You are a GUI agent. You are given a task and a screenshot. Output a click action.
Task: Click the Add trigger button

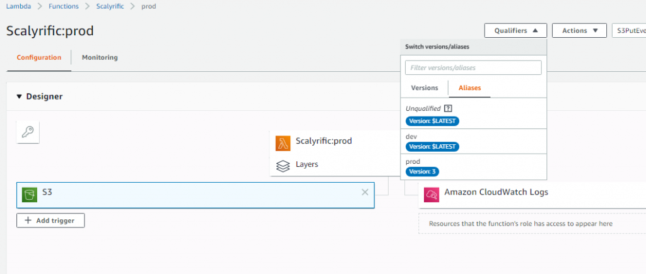coord(50,220)
